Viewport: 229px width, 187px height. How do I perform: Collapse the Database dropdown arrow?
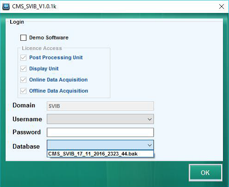tap(150, 145)
